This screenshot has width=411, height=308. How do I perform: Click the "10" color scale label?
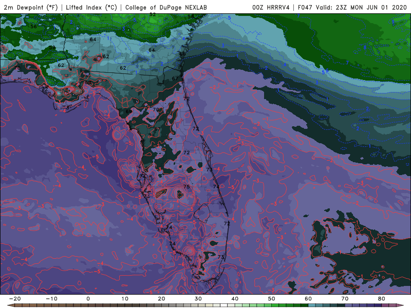pos(125,299)
